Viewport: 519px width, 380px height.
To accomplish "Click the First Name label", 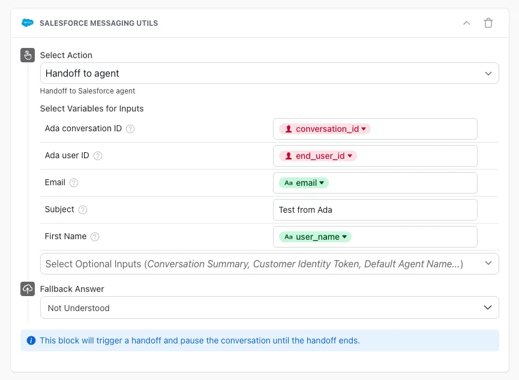I will pyautogui.click(x=65, y=236).
